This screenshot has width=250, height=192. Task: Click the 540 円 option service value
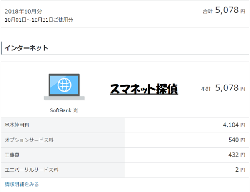pyautogui.click(x=237, y=140)
